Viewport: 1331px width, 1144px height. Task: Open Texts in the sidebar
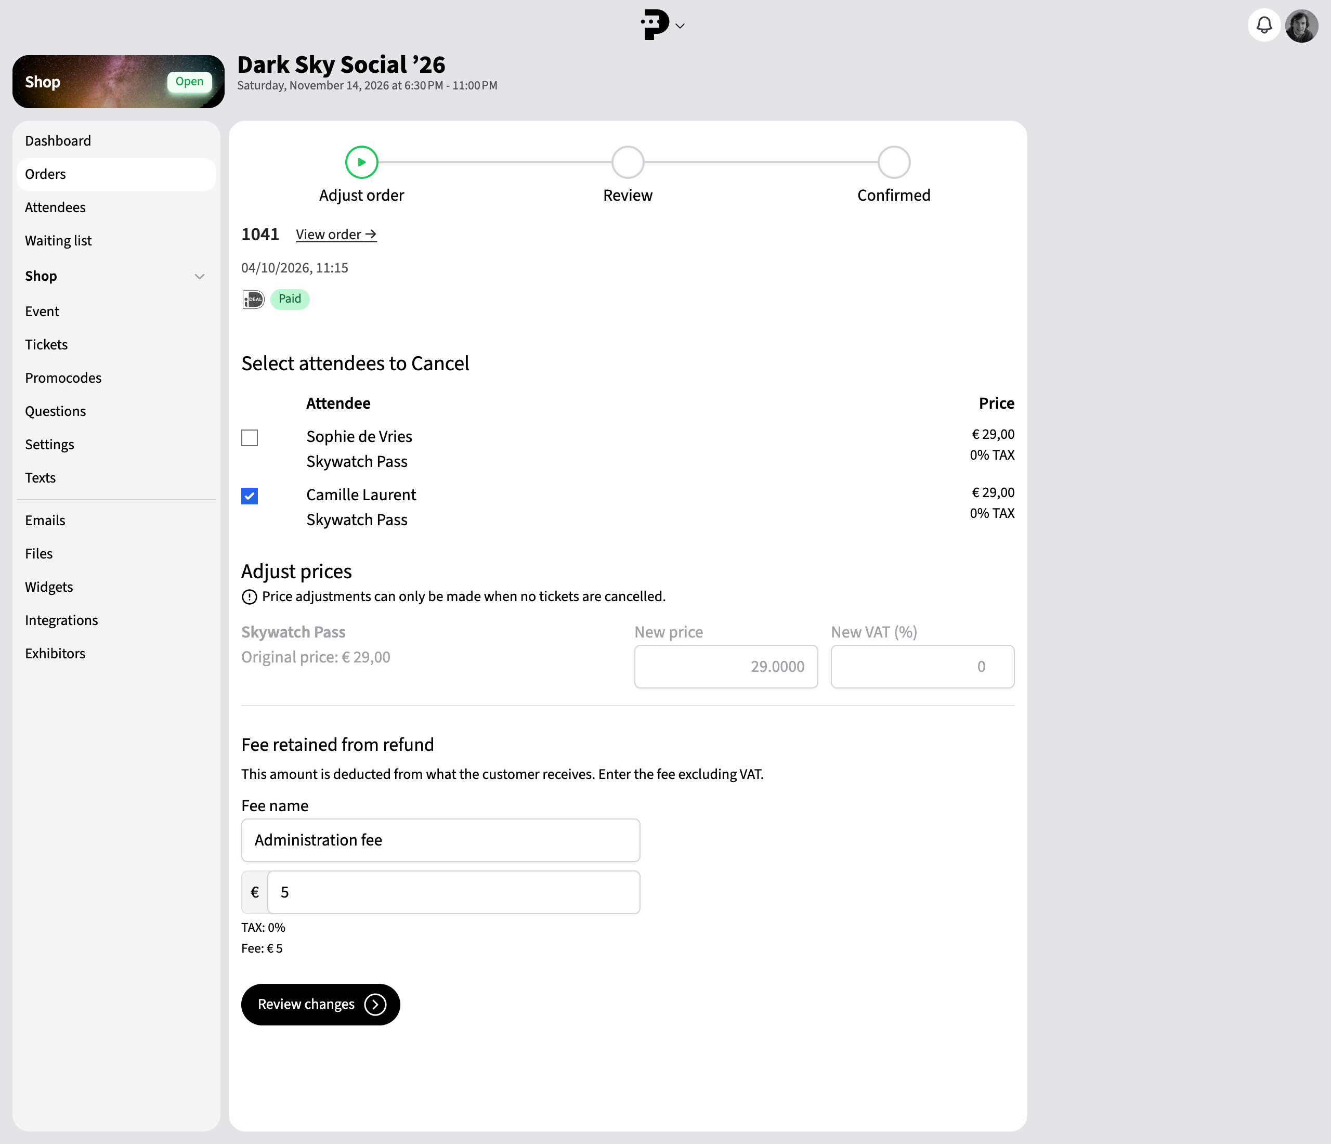(116, 478)
